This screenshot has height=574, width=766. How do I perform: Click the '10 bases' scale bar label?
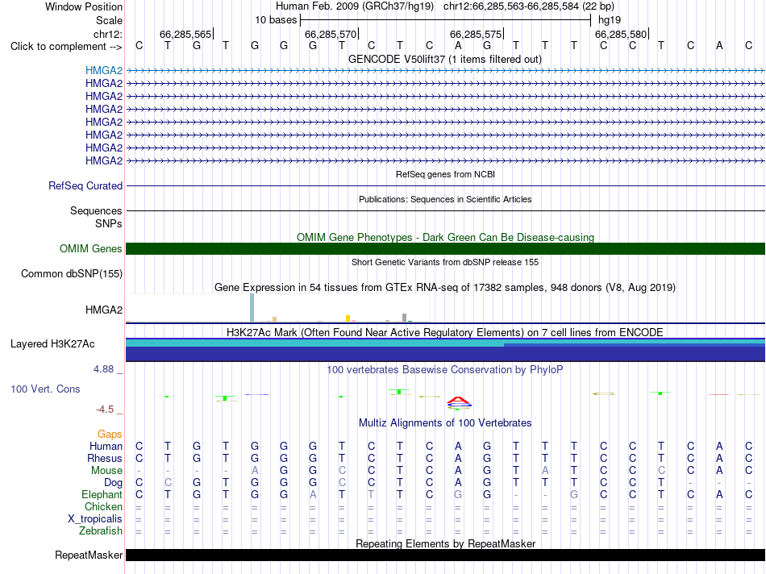tap(276, 20)
